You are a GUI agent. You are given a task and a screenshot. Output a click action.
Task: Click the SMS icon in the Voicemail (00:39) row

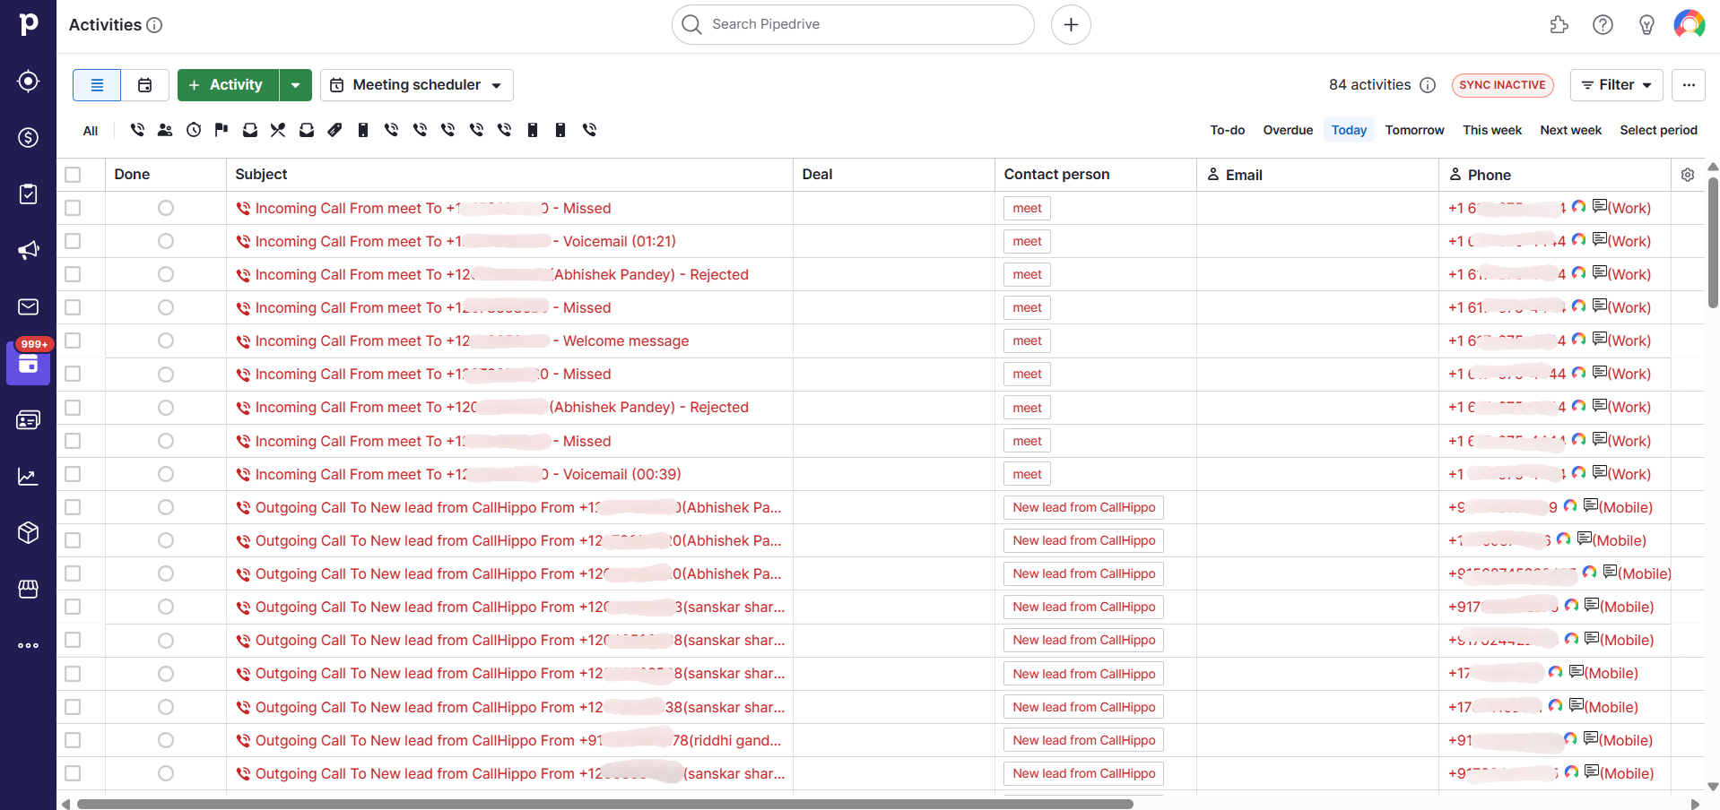[1599, 472]
